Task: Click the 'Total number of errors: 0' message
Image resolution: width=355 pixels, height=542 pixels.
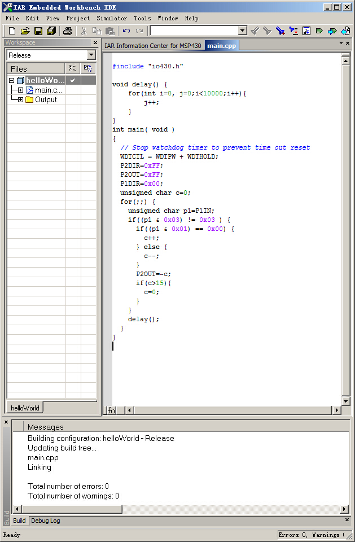Action: [68, 486]
